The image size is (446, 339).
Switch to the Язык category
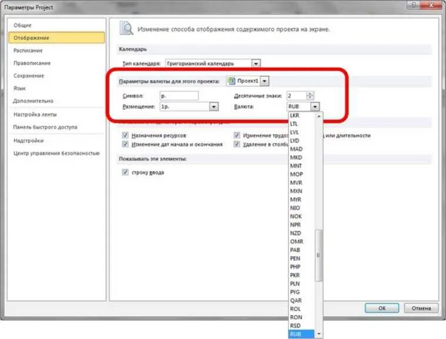pos(19,88)
